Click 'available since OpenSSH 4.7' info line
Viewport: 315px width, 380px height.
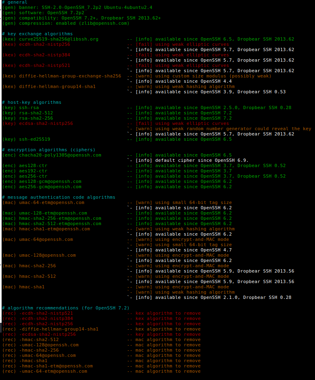pyautogui.click(x=194, y=250)
